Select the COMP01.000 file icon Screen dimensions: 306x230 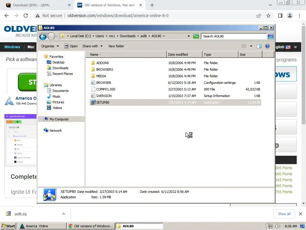point(93,89)
